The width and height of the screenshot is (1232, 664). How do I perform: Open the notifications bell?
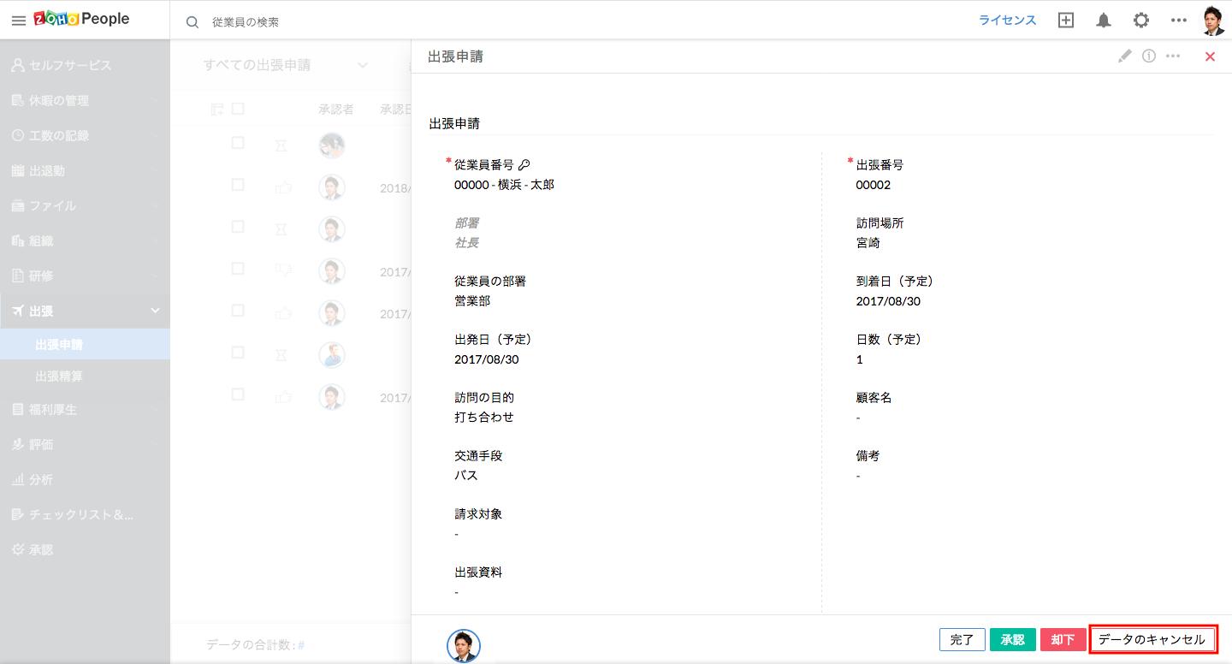click(1104, 21)
